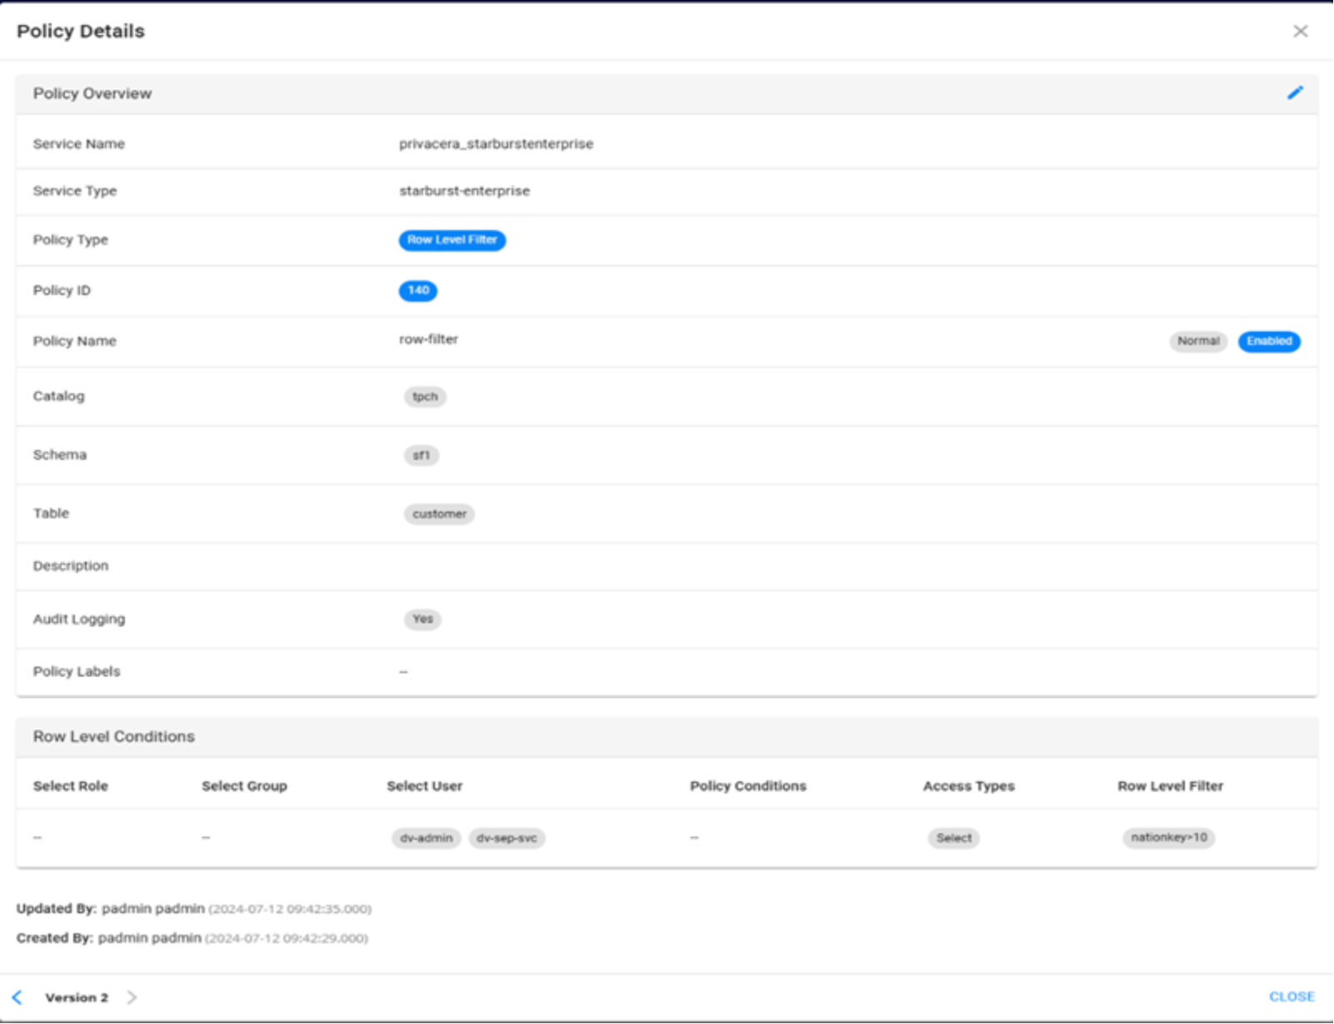Click the Select Role column header
1334x1024 pixels.
click(71, 786)
